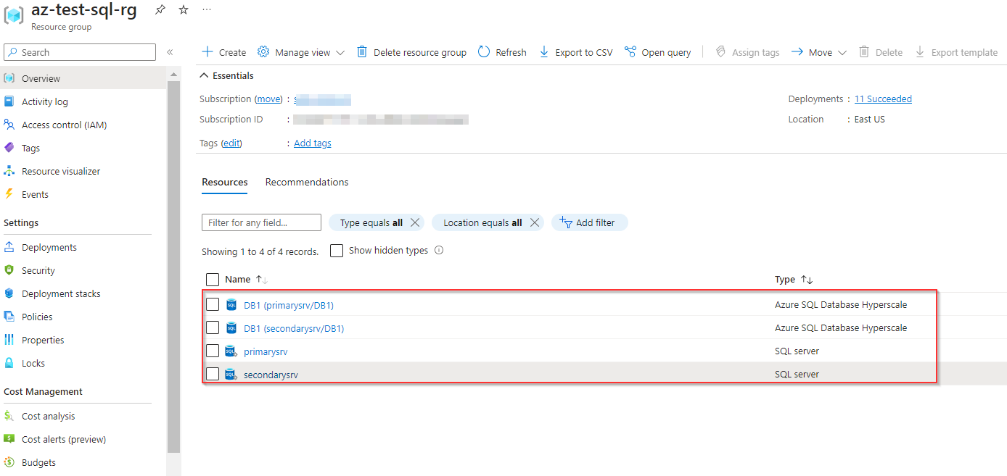Screen dimensions: 1007x476
Task: Open the primarysrv SQL server link
Action: click(x=266, y=351)
